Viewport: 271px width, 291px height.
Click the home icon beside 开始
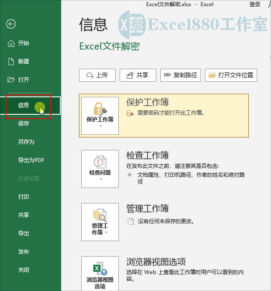click(x=11, y=43)
